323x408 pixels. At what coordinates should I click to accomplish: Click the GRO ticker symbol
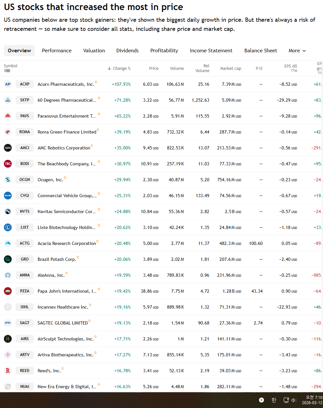click(x=25, y=259)
